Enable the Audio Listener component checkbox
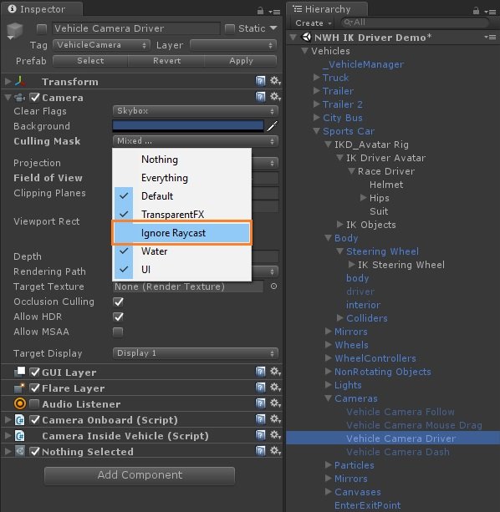 pyautogui.click(x=34, y=404)
